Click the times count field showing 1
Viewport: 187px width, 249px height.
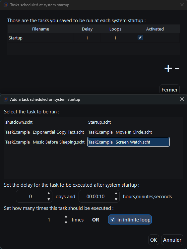click(49, 219)
